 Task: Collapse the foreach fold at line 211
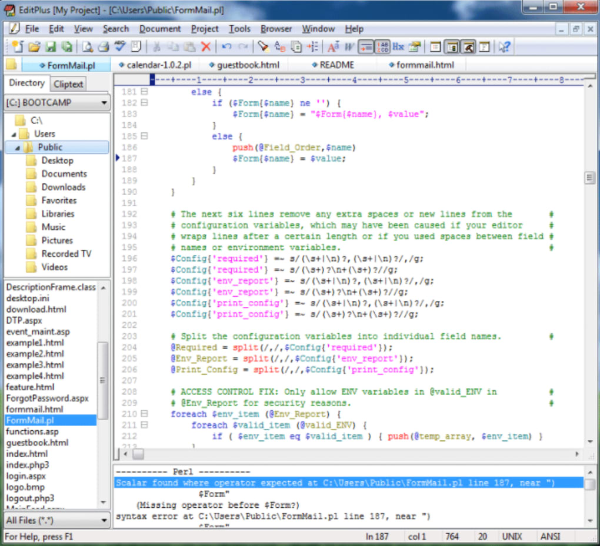click(x=144, y=425)
